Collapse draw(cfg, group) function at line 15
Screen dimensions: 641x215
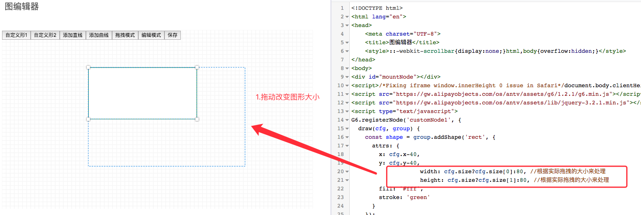pos(346,129)
